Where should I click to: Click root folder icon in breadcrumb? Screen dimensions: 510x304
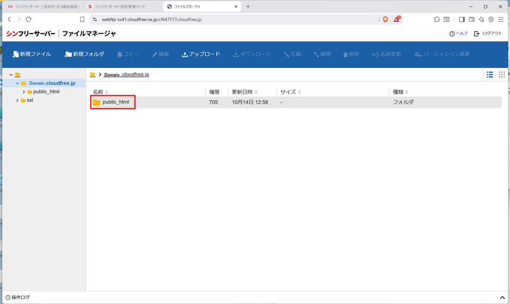coord(92,74)
